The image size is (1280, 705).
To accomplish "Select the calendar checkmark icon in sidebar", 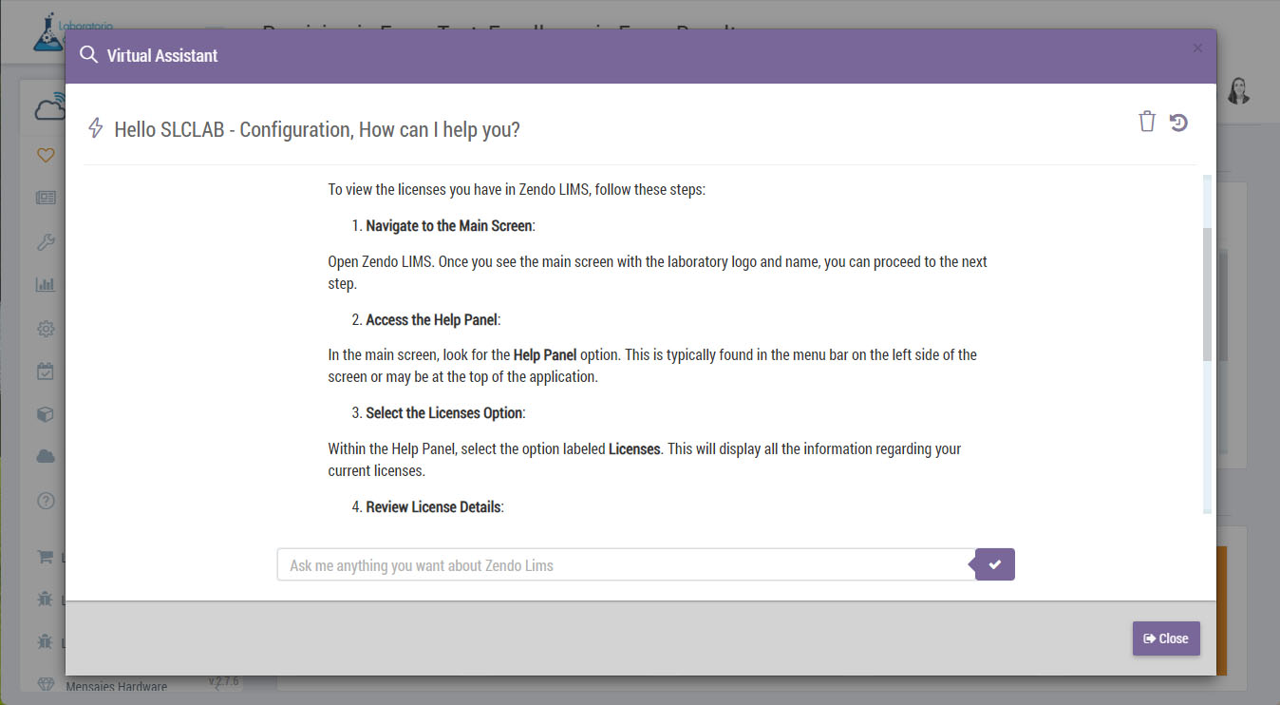I will click(x=46, y=372).
